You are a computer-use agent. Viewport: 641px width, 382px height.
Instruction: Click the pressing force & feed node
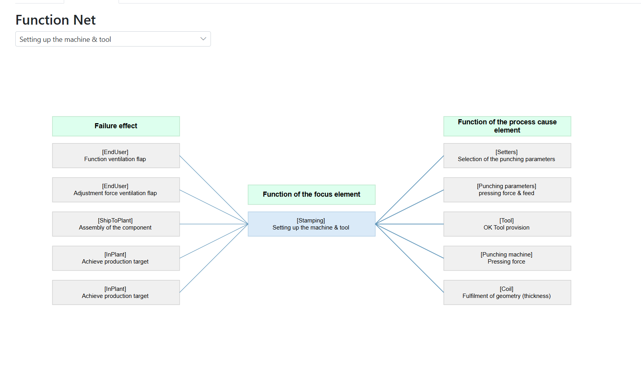[507, 190]
